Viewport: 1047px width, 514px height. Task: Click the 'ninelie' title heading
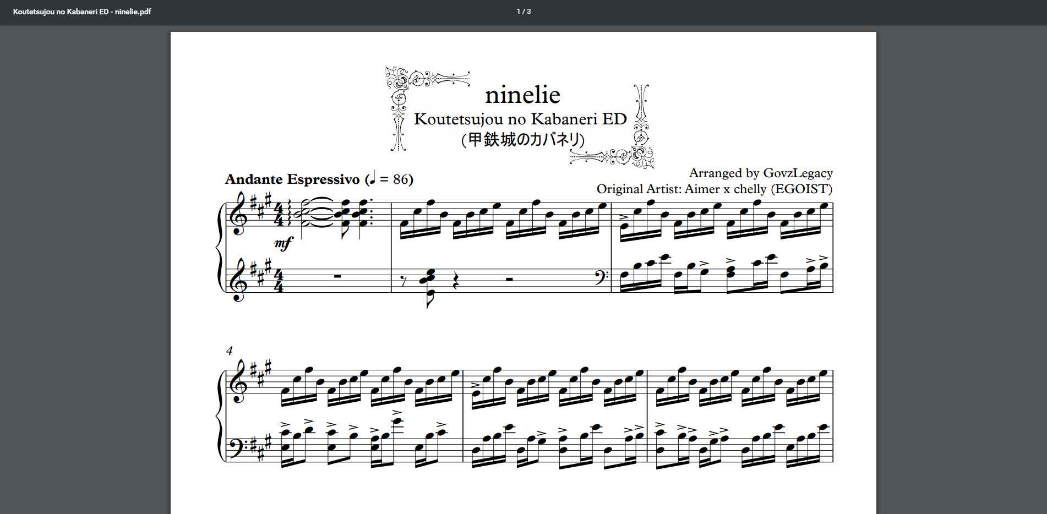[x=522, y=95]
